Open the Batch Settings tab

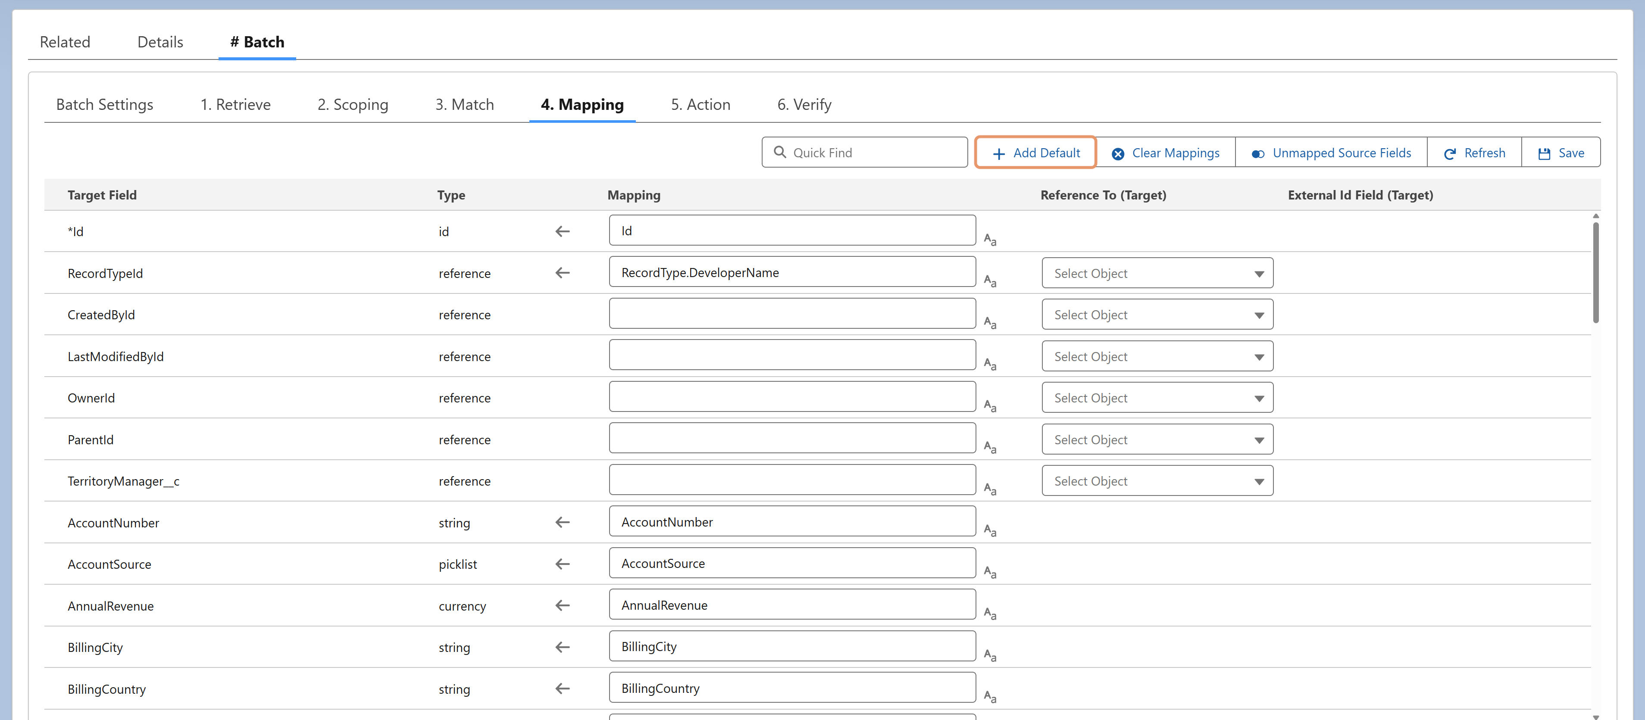pyautogui.click(x=105, y=105)
